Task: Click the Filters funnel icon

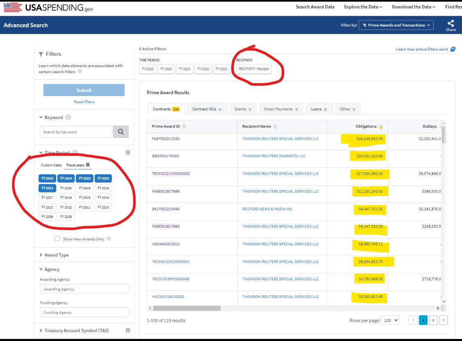Action: [41, 54]
